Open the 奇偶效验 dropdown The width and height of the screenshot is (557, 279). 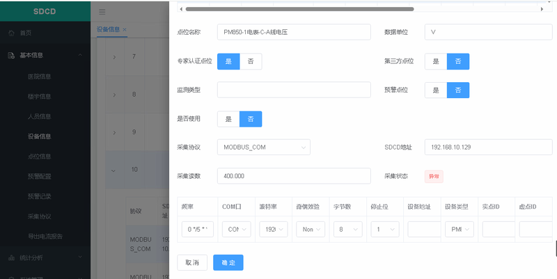point(310,229)
